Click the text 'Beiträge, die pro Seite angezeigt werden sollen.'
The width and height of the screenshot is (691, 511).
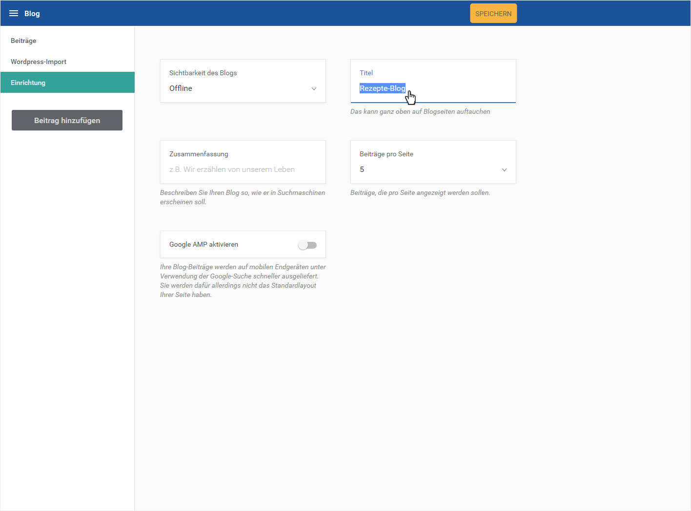[420, 192]
